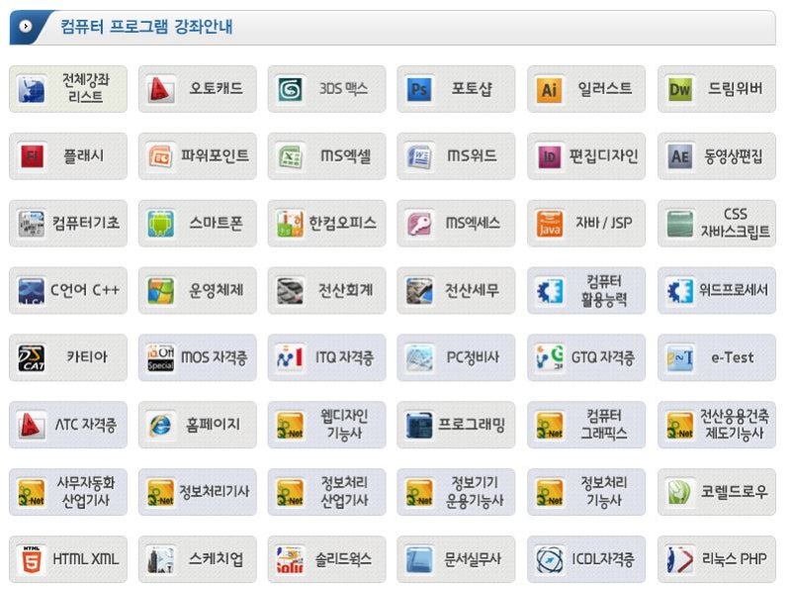This screenshot has height=589, width=791.
Task: Click the After Effects AE icon
Action: pyautogui.click(x=679, y=156)
